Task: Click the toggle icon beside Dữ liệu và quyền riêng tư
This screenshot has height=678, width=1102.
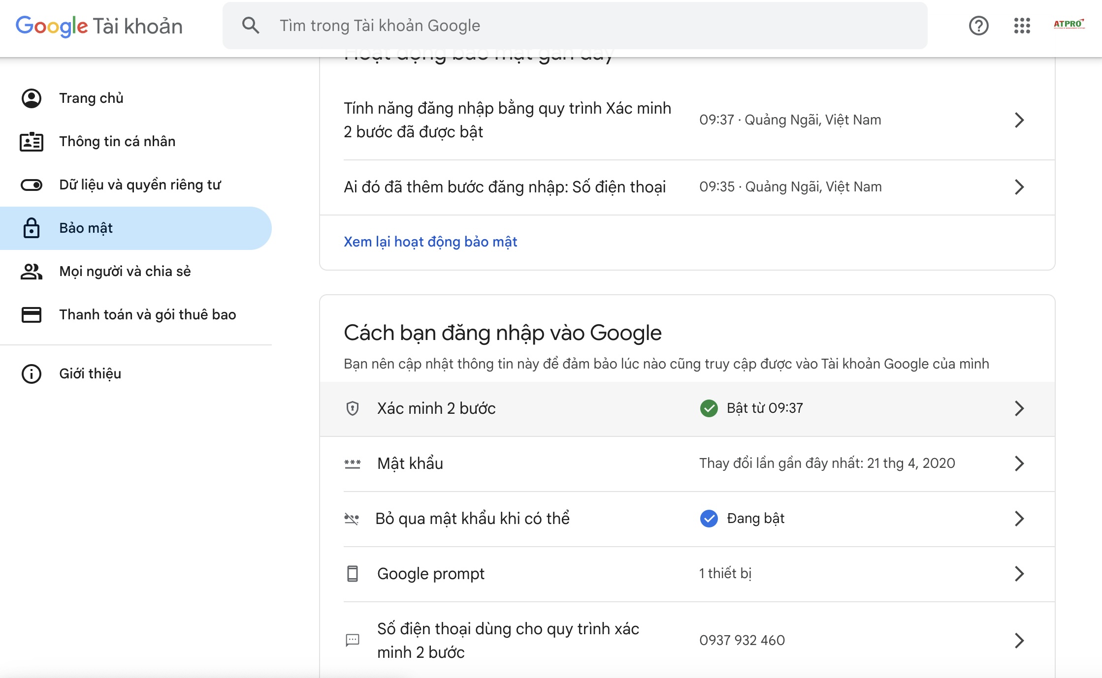Action: coord(32,185)
